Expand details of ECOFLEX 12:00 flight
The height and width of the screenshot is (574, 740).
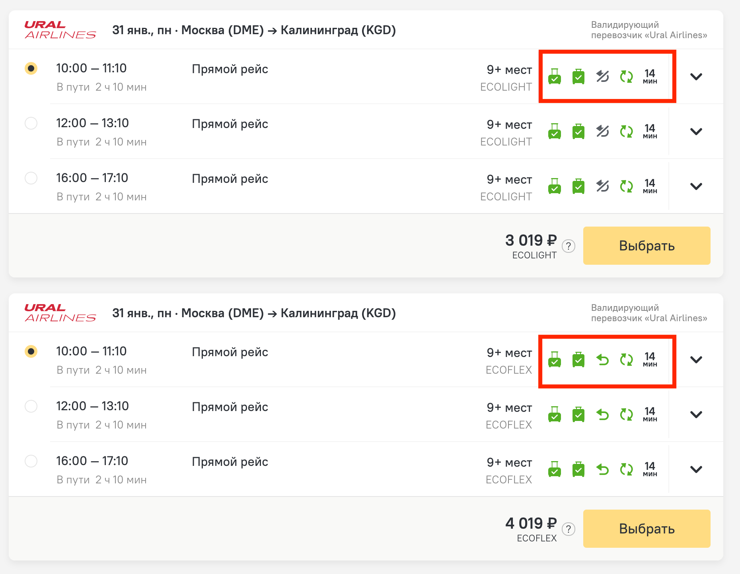pyautogui.click(x=696, y=414)
